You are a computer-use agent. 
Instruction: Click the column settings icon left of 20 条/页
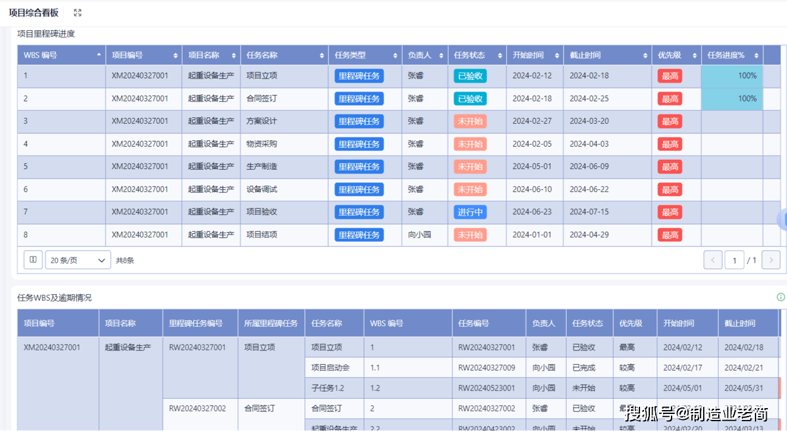(x=33, y=260)
